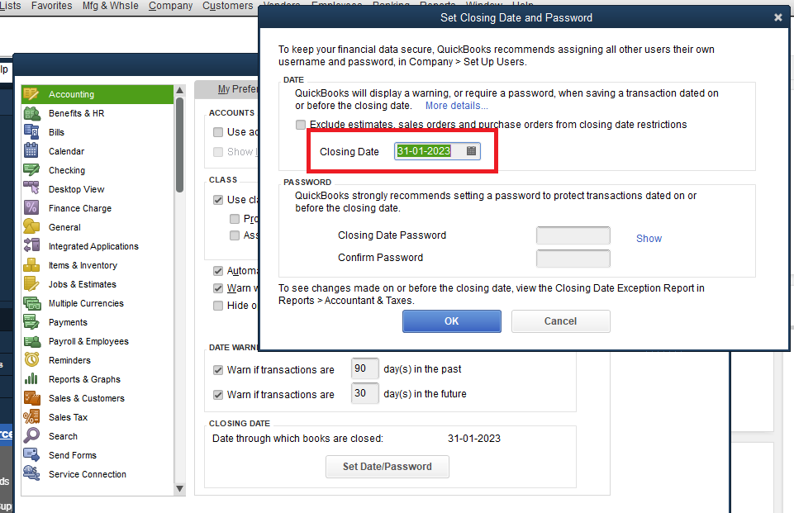Open the Items & Inventory icon

tap(31, 265)
